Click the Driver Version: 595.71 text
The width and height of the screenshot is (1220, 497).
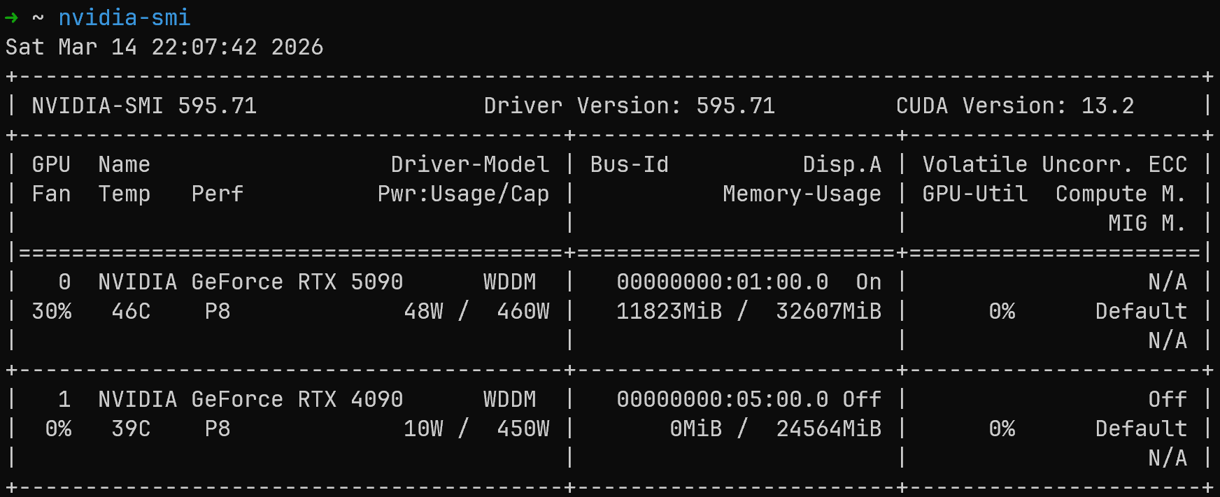point(630,106)
